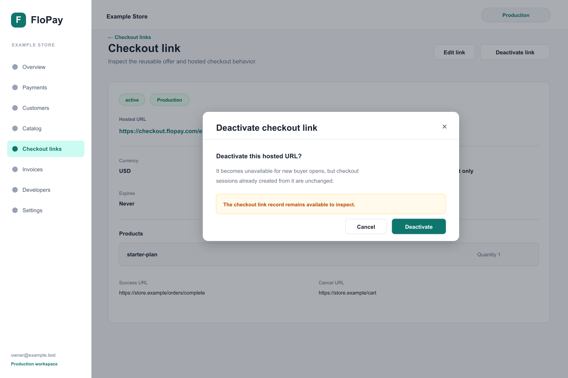The image size is (568, 378).
Task: Confirm with the green Deactivate button
Action: point(419,226)
